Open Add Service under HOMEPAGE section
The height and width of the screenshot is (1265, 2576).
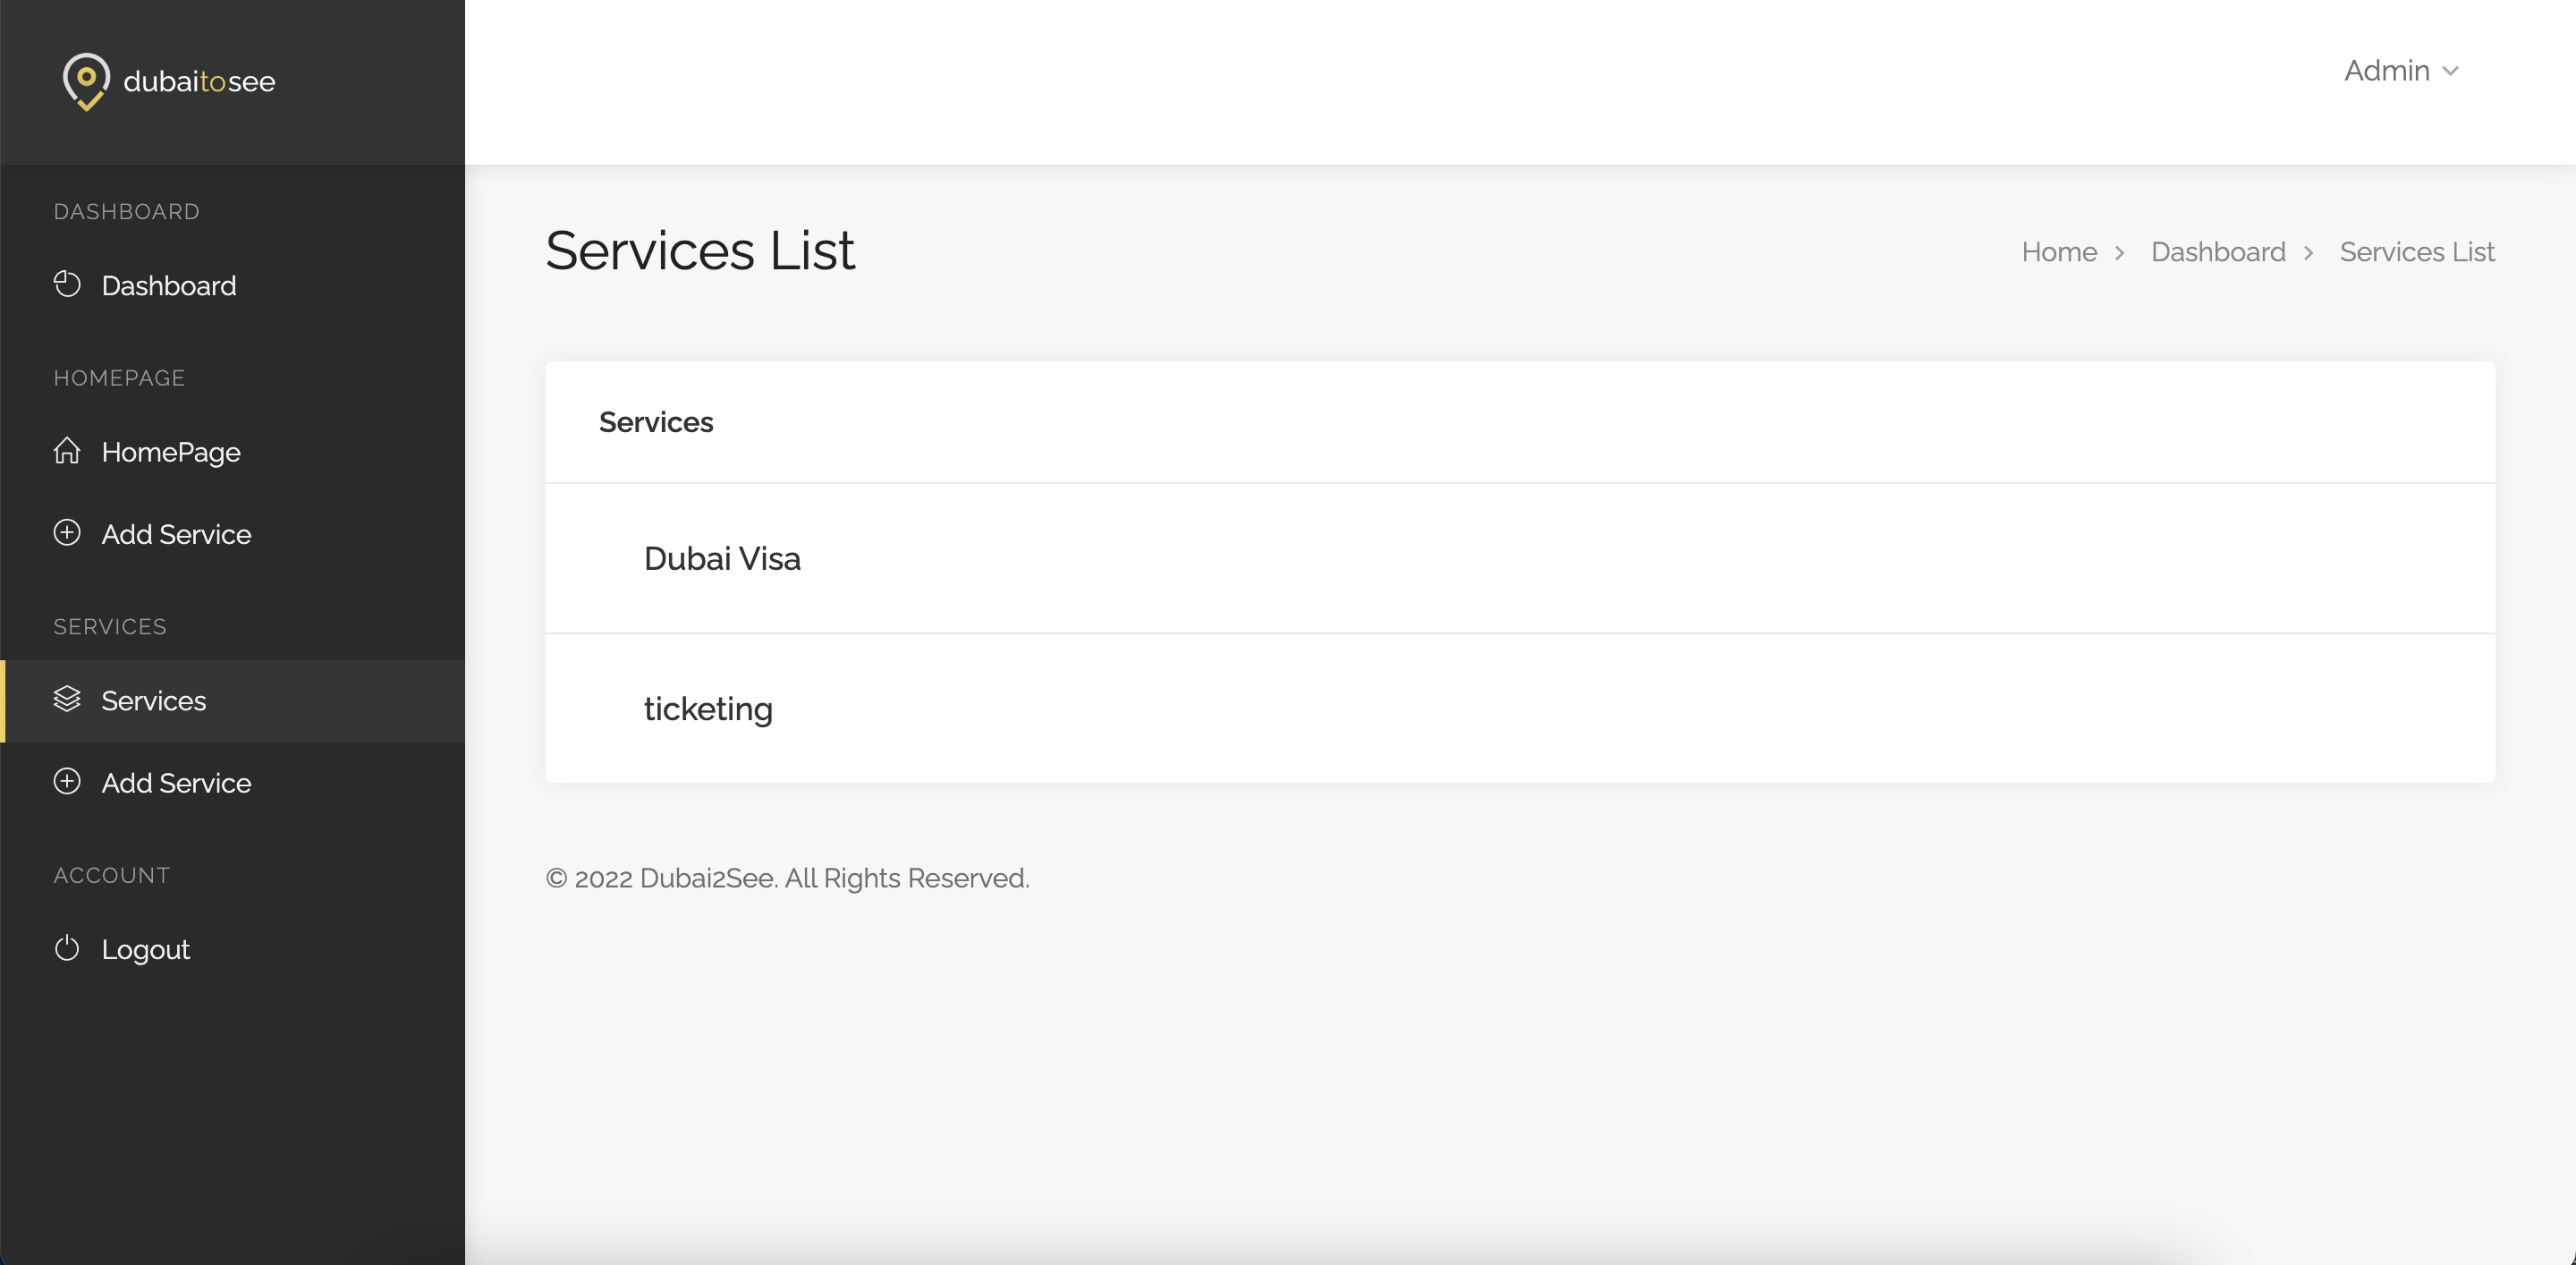[x=232, y=534]
